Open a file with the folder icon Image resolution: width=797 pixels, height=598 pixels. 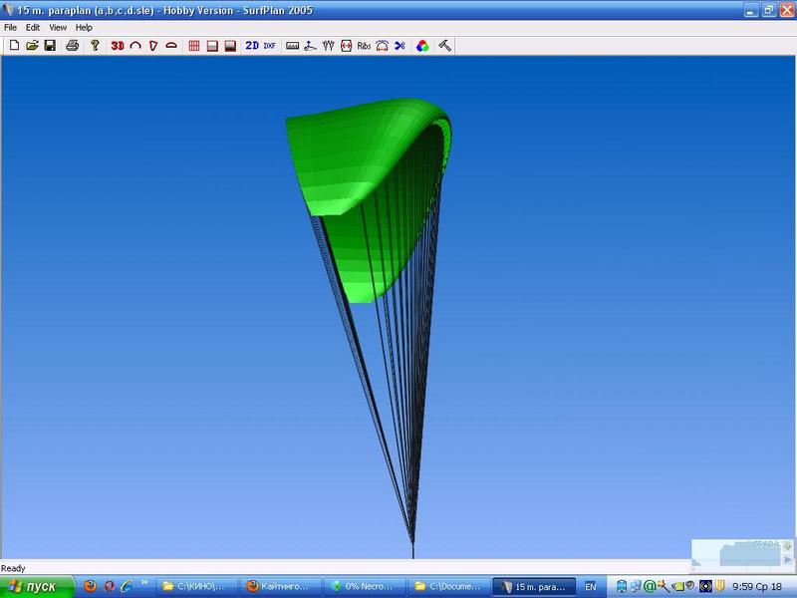(x=32, y=46)
